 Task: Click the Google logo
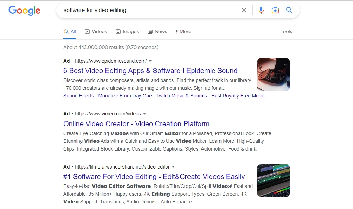click(x=24, y=10)
